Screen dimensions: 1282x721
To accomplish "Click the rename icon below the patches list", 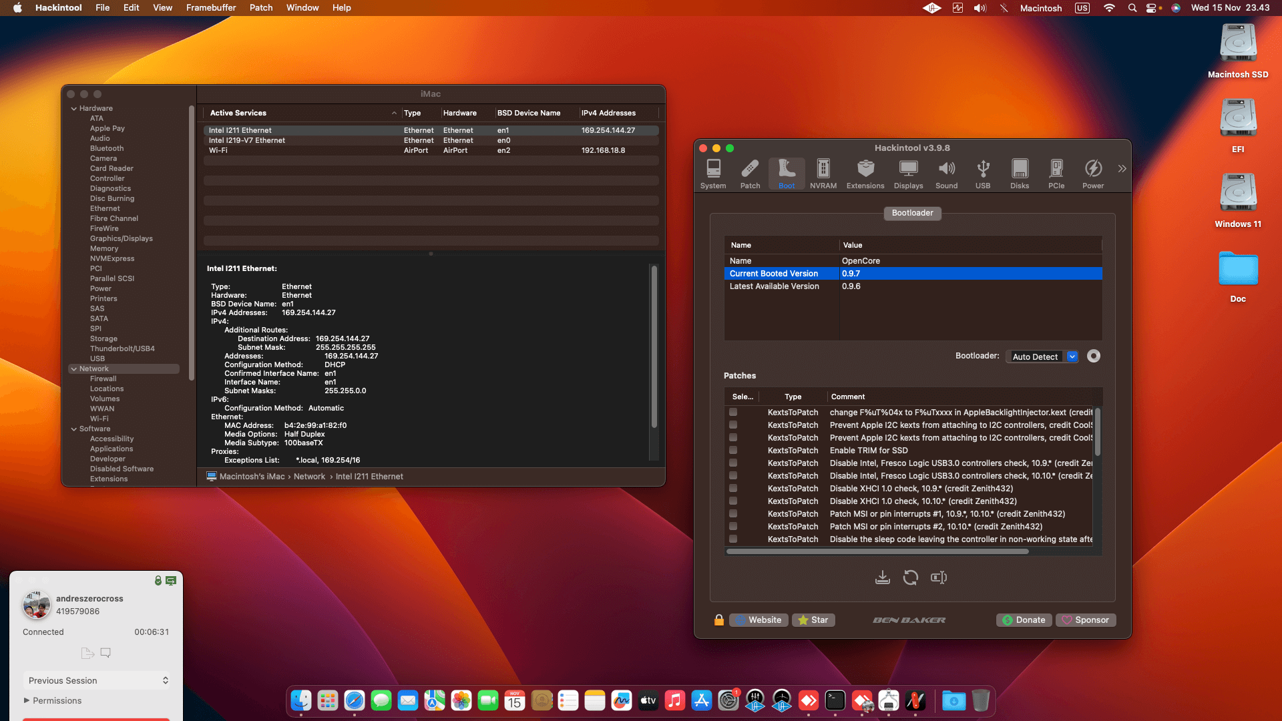I will click(939, 577).
